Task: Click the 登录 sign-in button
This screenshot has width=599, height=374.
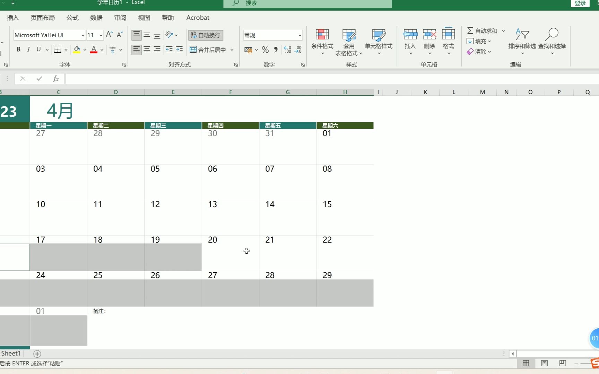Action: click(x=580, y=3)
